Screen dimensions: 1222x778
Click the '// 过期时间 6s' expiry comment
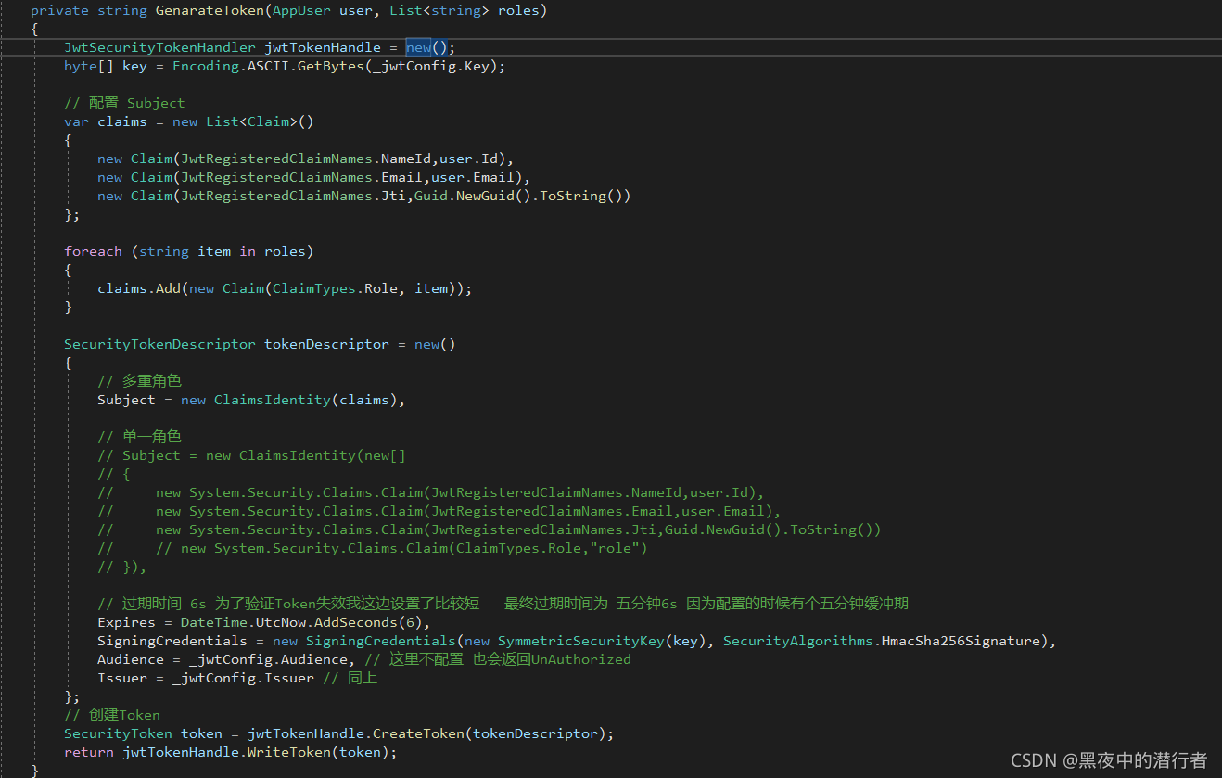tap(503, 604)
